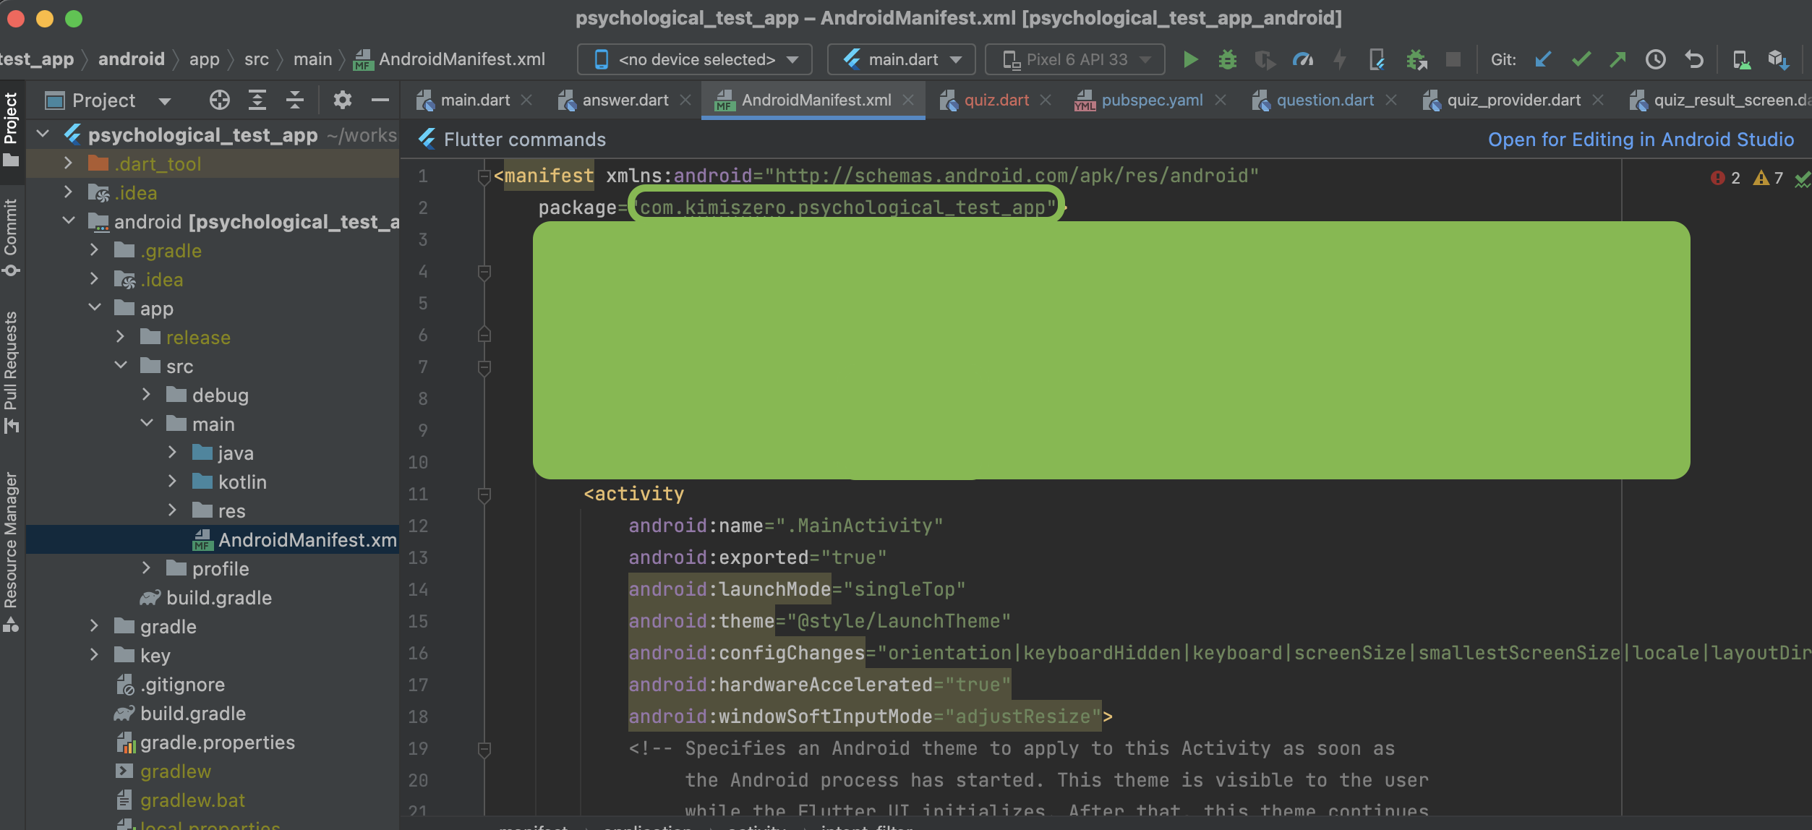Expand the profile folder
The width and height of the screenshot is (1812, 830).
tap(147, 568)
